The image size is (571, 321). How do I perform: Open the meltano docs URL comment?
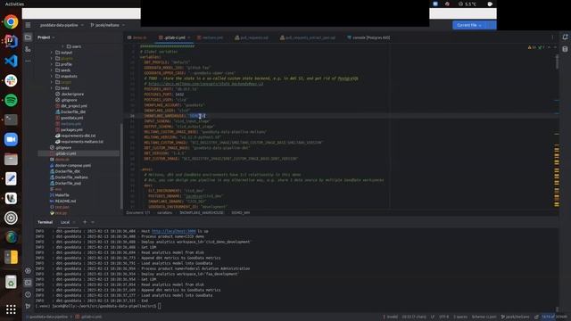205,84
